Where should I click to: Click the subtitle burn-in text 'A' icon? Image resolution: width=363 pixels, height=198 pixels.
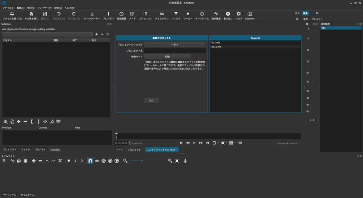(52, 121)
